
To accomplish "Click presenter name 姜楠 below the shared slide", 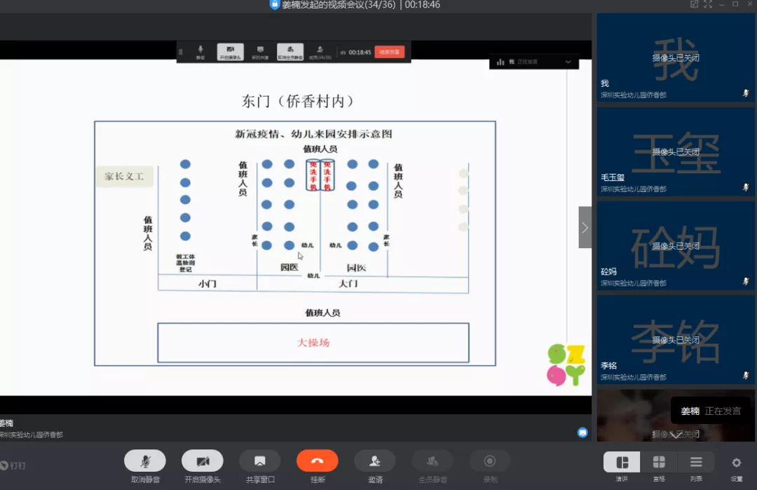I will [7, 423].
